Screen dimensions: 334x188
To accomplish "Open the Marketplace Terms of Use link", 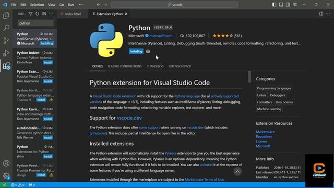I will click(x=204, y=180).
